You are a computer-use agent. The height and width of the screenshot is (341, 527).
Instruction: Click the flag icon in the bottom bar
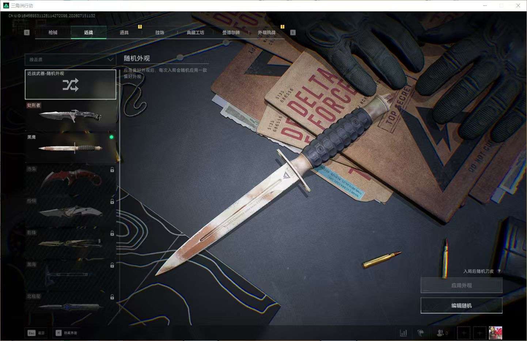point(421,333)
